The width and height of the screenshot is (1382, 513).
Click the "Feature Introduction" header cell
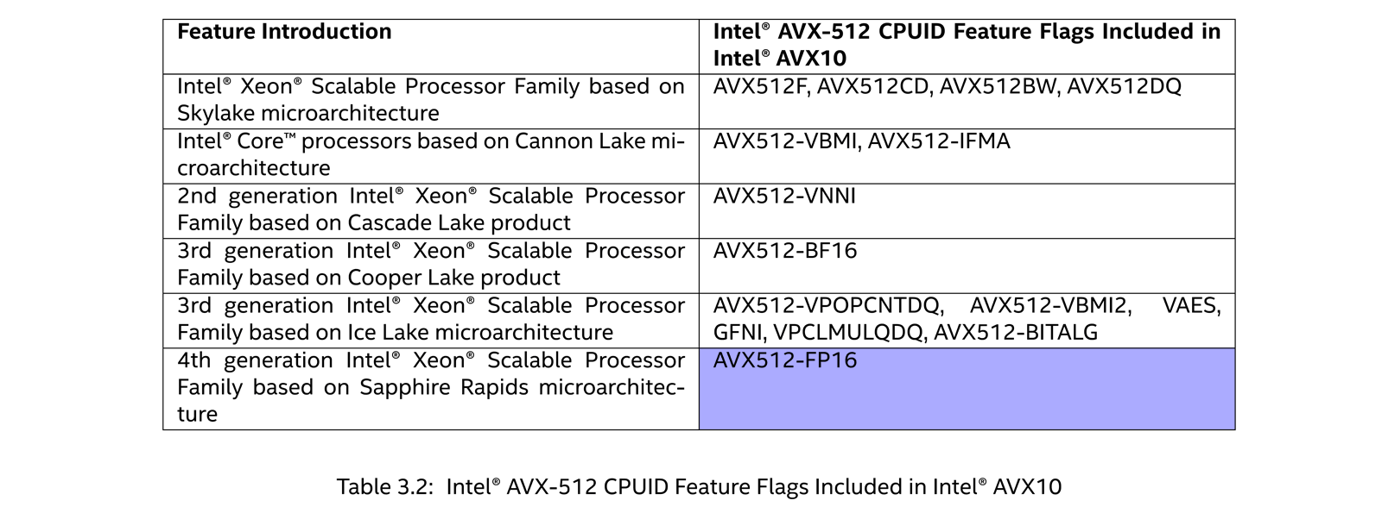click(284, 32)
